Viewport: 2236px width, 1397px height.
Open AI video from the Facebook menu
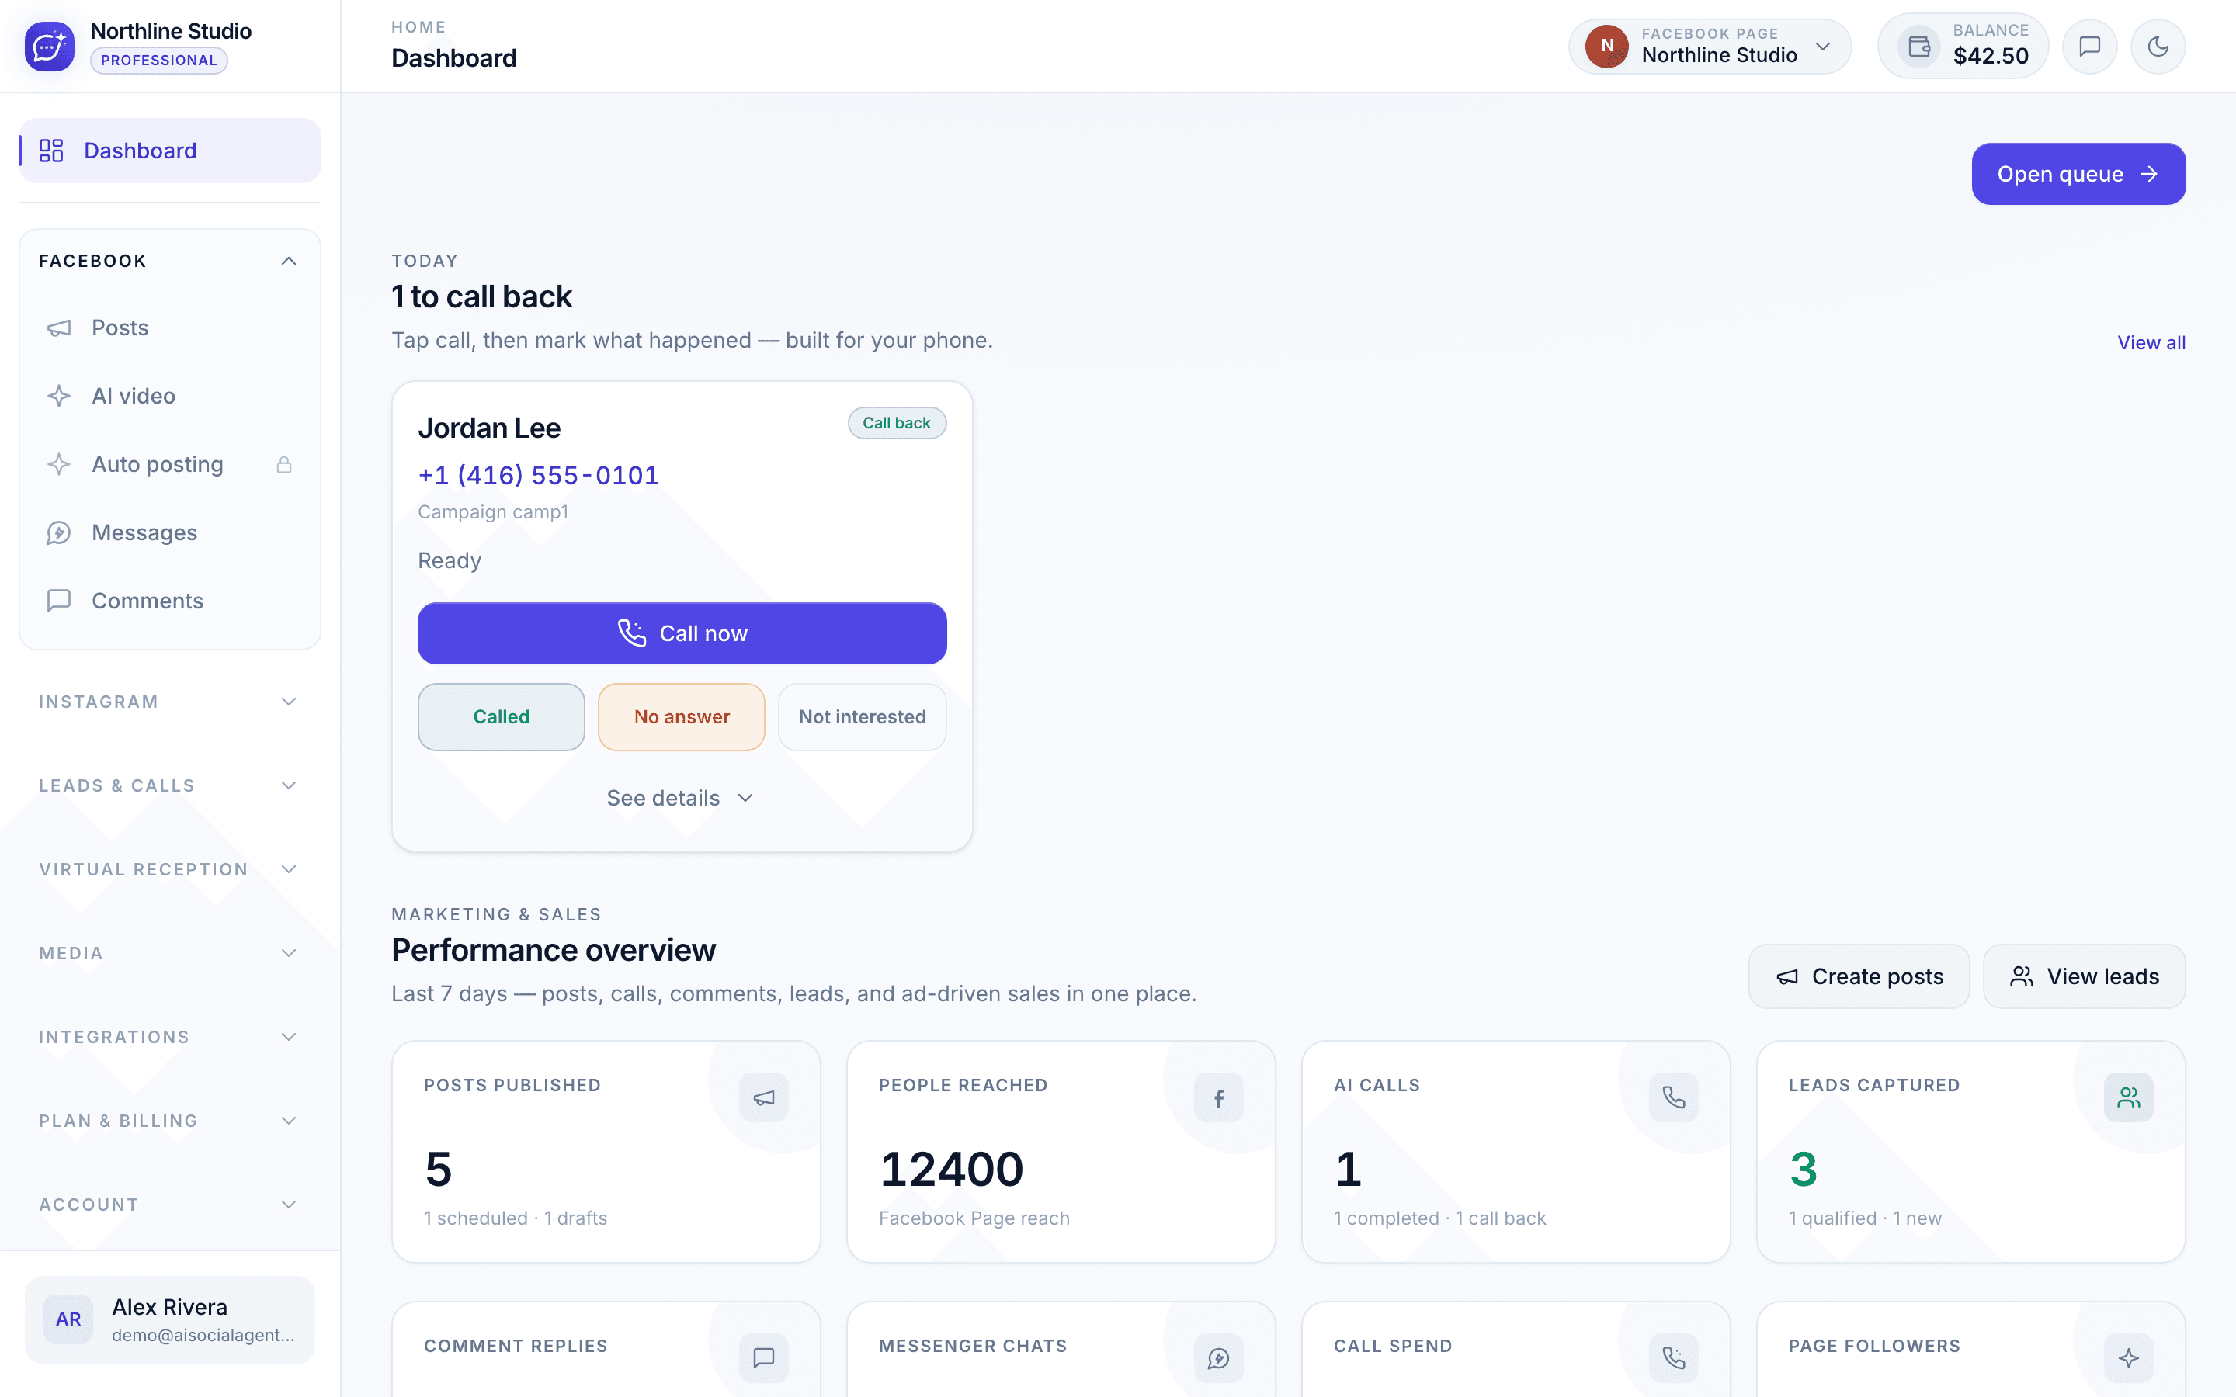coord(170,397)
